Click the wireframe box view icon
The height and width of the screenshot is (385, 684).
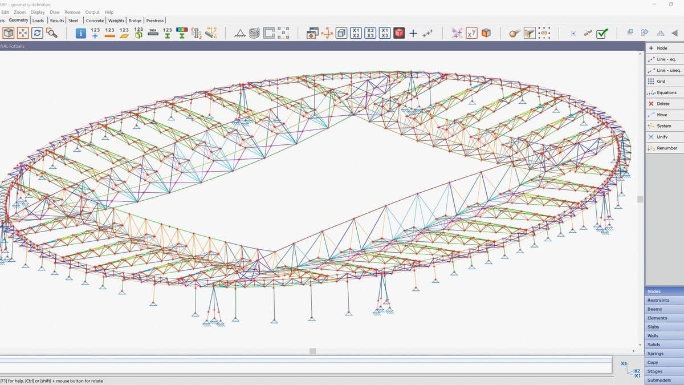pyautogui.click(x=341, y=33)
